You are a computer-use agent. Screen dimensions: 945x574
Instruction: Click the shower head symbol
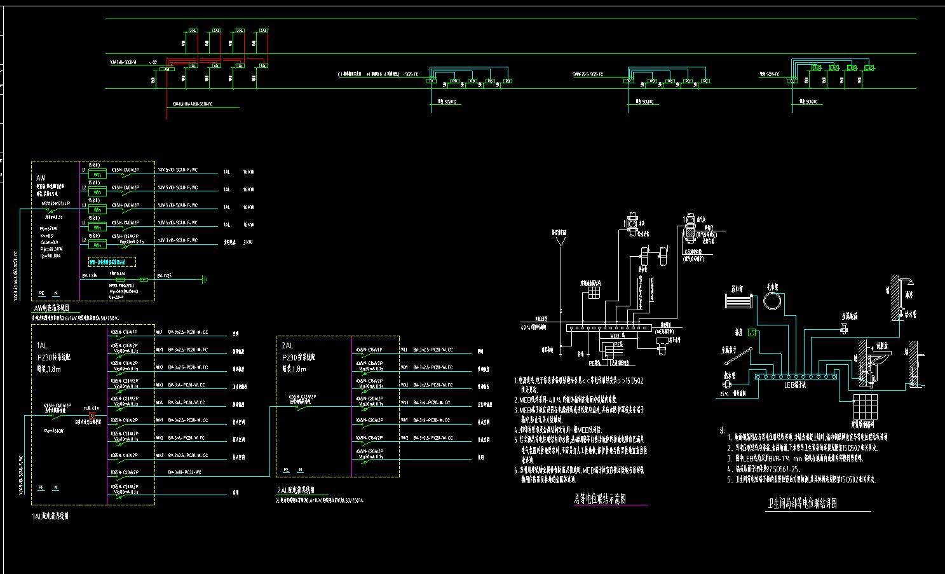point(911,282)
